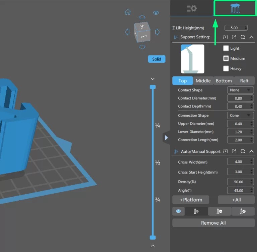Select the Top support tab
The height and width of the screenshot is (252, 257).
tap(183, 81)
